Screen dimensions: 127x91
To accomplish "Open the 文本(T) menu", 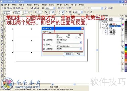I will click(59, 5).
